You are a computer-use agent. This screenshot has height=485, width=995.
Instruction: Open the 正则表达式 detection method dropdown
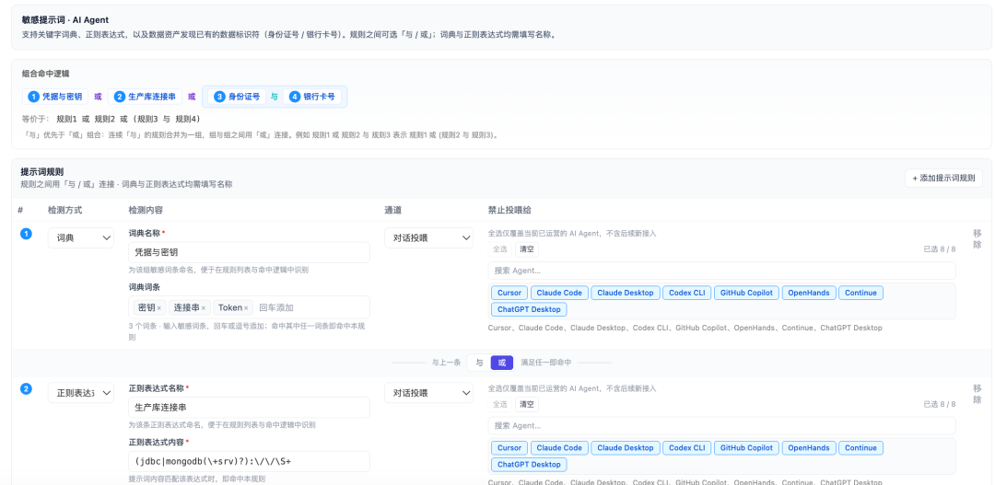coord(81,393)
